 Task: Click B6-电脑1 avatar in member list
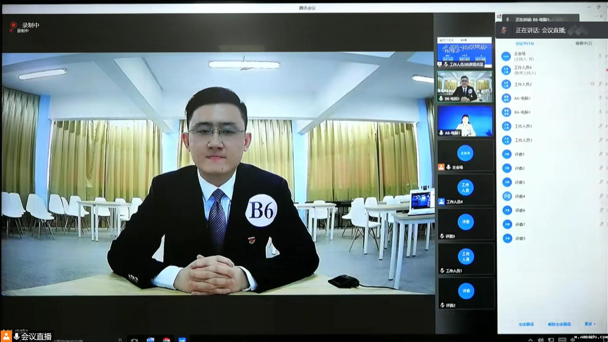click(x=506, y=112)
